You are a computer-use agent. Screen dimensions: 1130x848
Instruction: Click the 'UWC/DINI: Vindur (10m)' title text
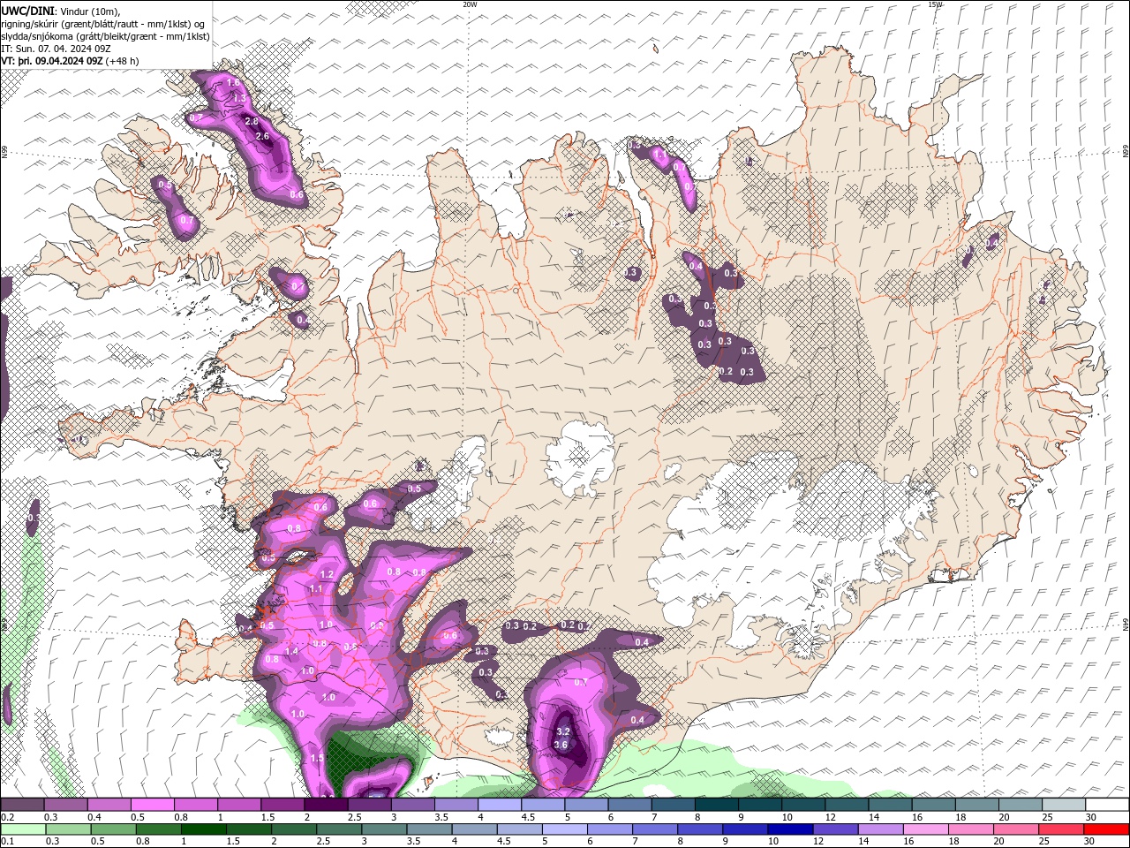[60, 11]
